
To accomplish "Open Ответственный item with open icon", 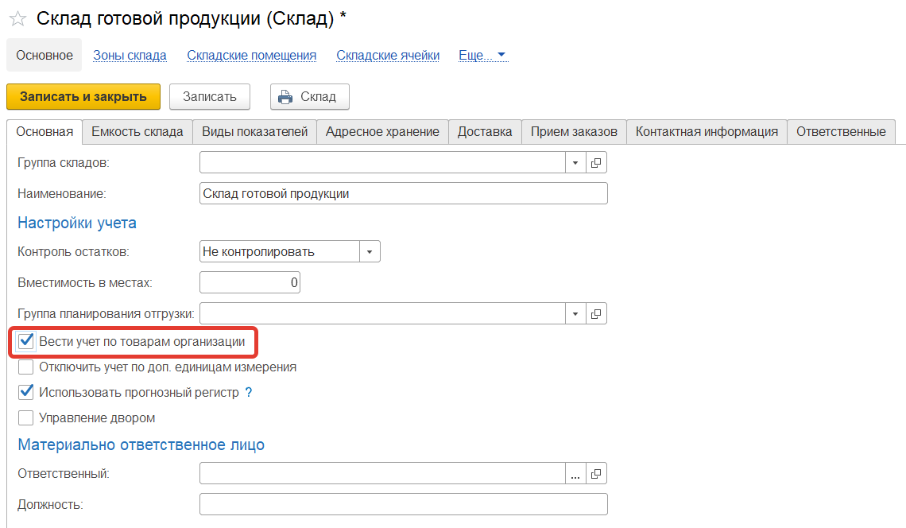I will click(597, 474).
